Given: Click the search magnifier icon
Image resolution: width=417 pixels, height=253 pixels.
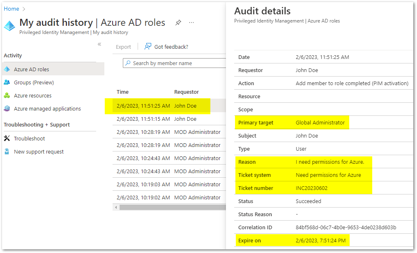Looking at the screenshot, I should [128, 63].
